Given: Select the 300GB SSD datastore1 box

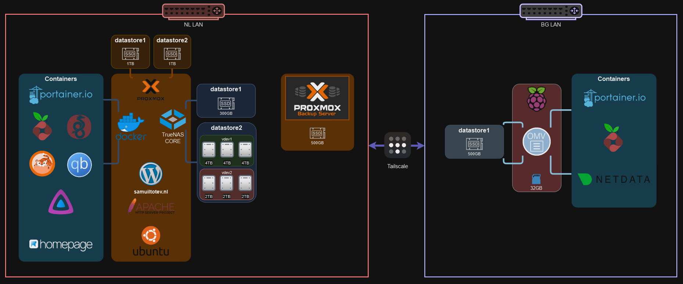Looking at the screenshot, I should [x=226, y=101].
